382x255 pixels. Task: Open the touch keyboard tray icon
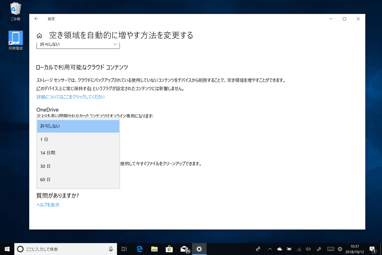pos(331,249)
